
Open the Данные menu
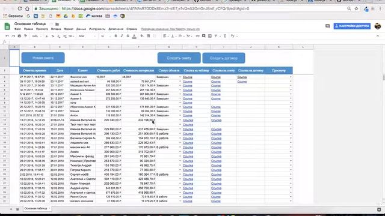(81, 29)
